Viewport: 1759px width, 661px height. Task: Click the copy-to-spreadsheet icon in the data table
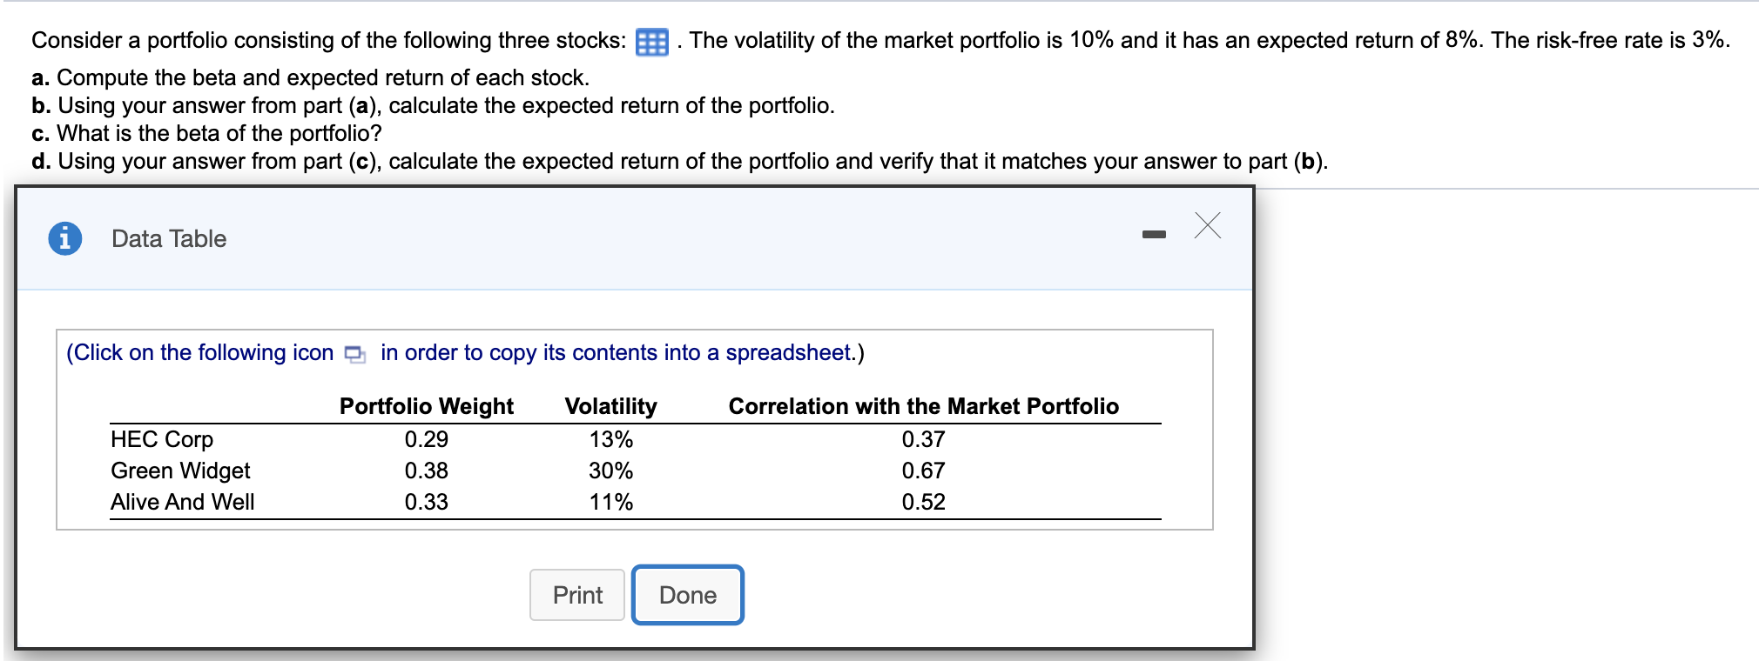(x=352, y=353)
